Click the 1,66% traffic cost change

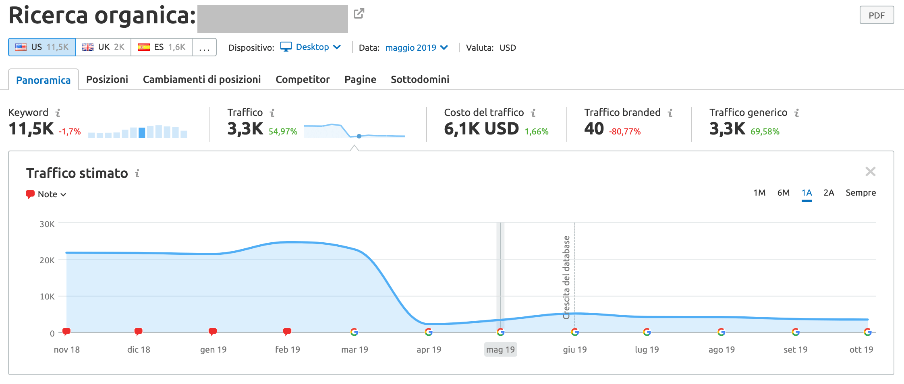[x=537, y=132]
